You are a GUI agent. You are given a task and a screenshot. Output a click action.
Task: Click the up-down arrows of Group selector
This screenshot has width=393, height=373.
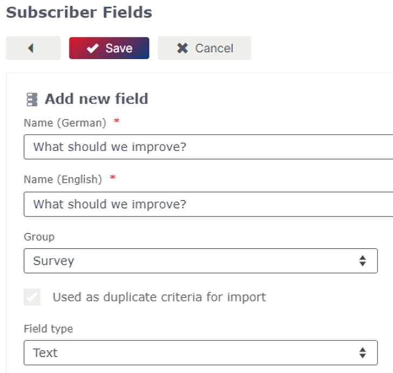362,261
